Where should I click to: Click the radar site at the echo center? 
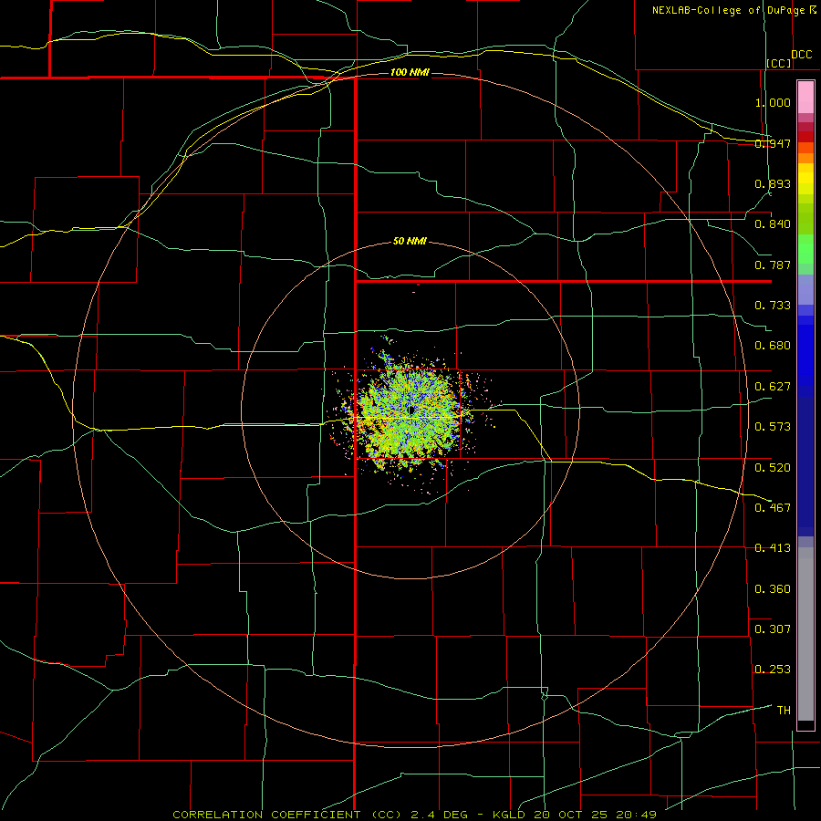point(412,410)
